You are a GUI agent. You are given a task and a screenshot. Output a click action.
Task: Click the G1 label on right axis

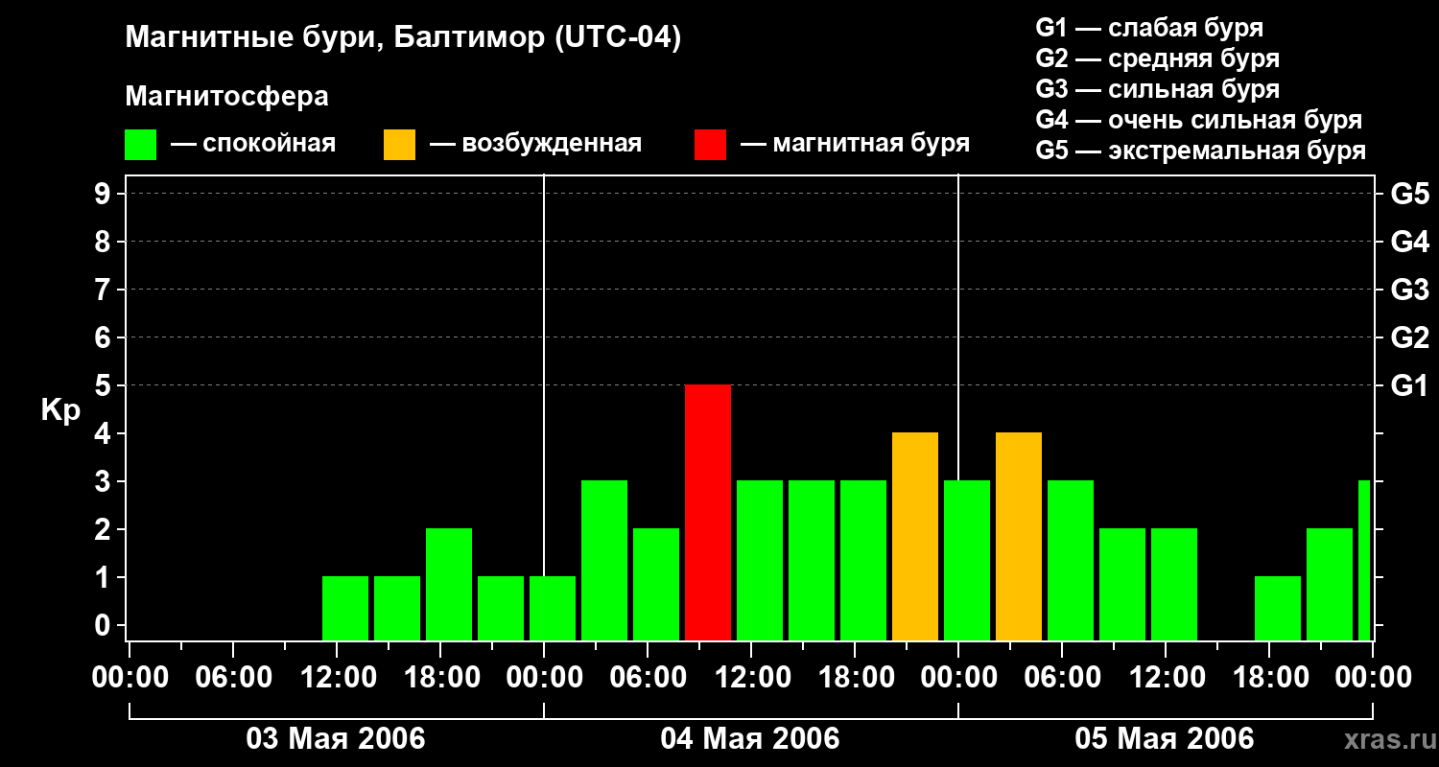(1409, 385)
